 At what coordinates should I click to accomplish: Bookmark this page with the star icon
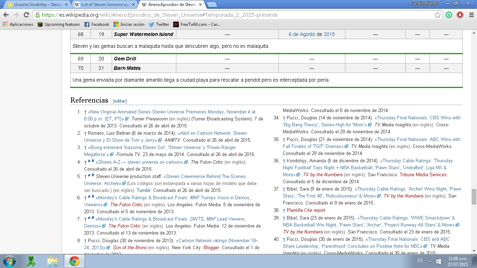coord(438,15)
